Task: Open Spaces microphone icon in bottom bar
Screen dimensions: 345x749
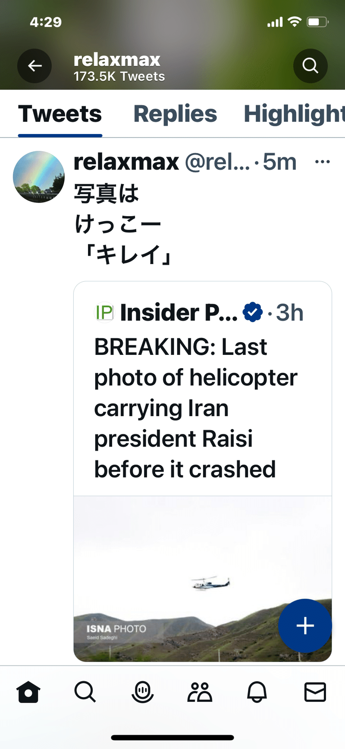Action: pos(142,692)
